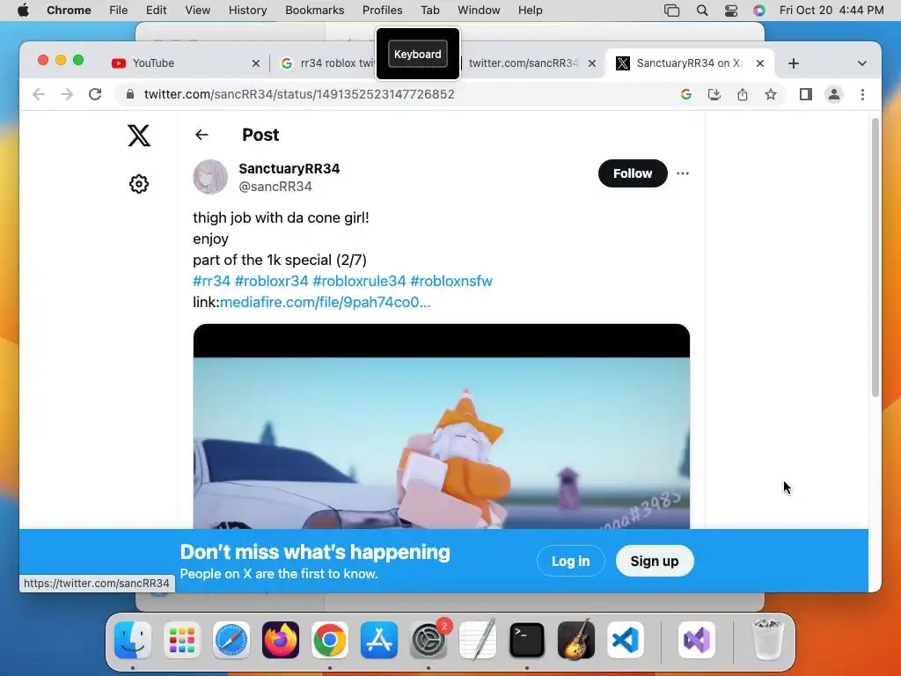Close the SanctuaryRR34 on X tab

760,63
